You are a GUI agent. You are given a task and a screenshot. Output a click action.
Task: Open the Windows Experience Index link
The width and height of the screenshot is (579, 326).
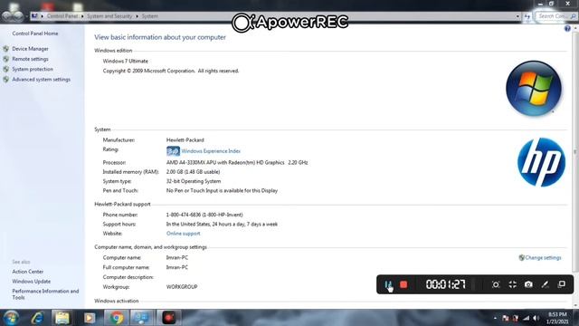coord(211,151)
